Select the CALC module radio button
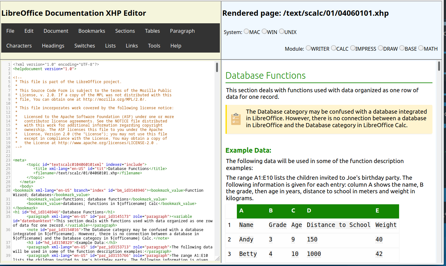 pos(334,48)
